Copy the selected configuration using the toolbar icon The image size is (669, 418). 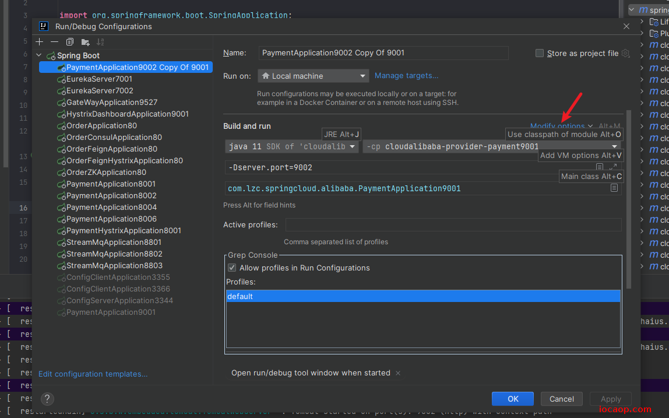coord(70,42)
